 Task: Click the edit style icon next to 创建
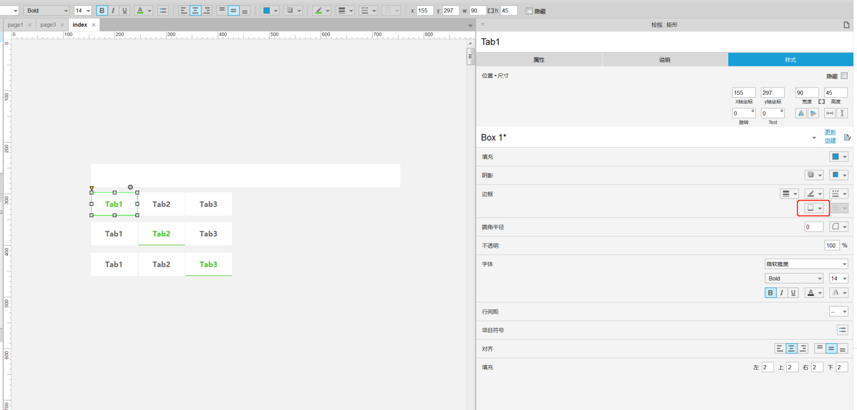click(847, 137)
